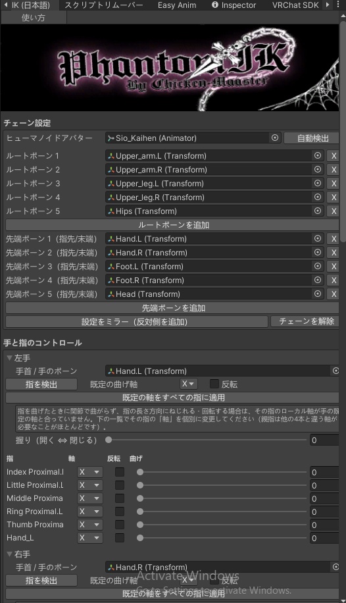Click チェーンを解除 to release chains
346x603 pixels.
(305, 321)
